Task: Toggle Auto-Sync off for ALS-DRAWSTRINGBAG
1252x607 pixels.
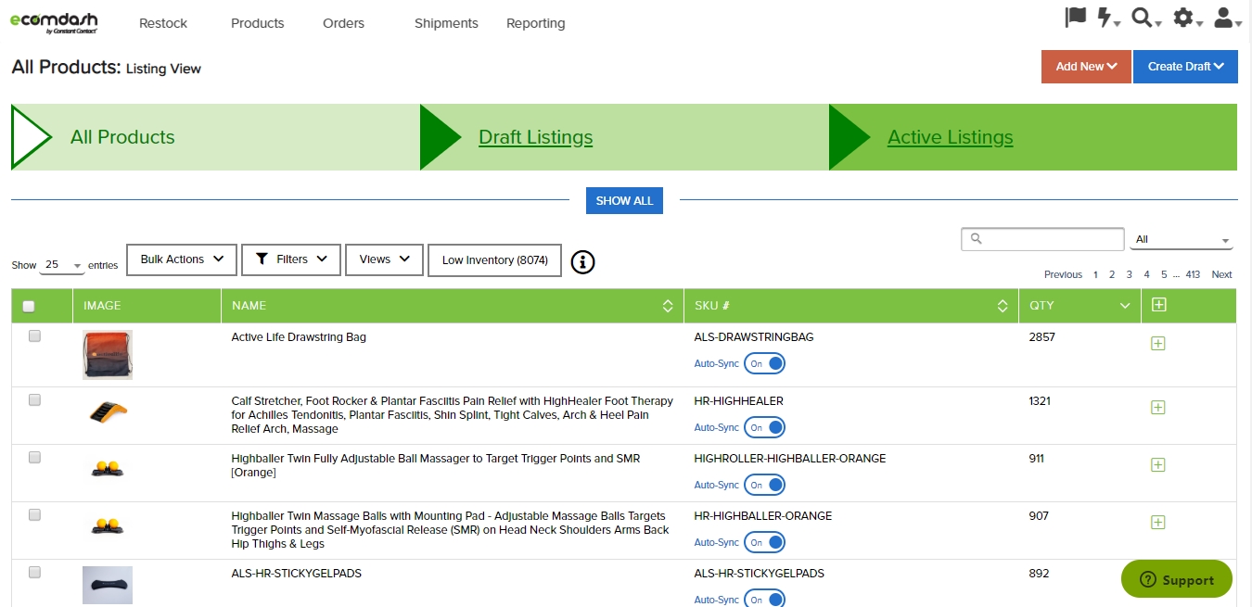Action: tap(765, 363)
